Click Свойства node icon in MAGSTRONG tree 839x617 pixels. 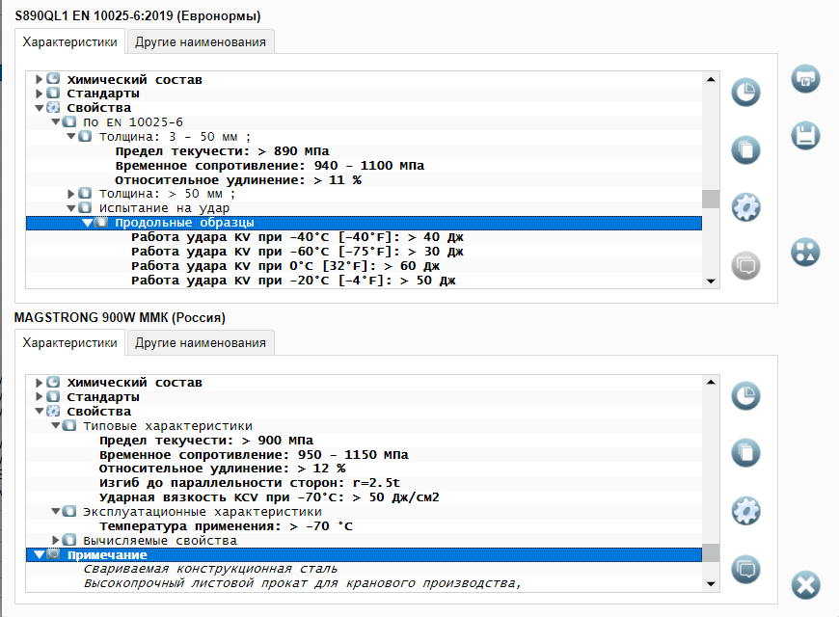pyautogui.click(x=53, y=411)
